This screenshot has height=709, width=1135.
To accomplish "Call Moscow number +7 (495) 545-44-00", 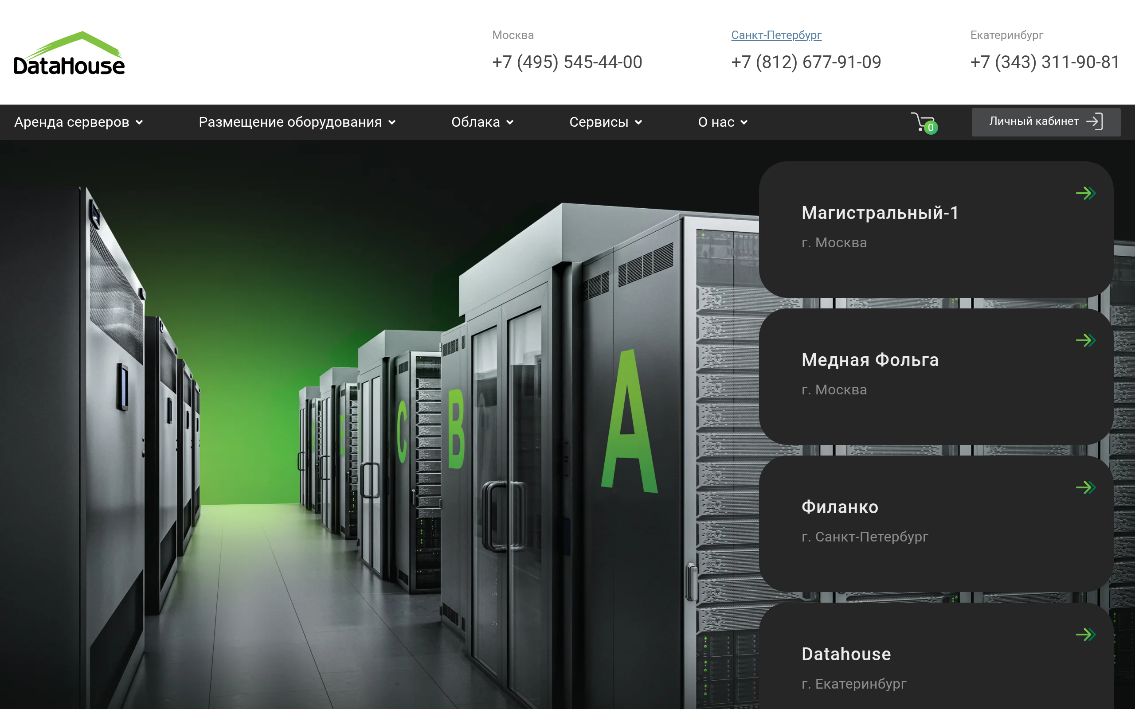I will point(567,62).
